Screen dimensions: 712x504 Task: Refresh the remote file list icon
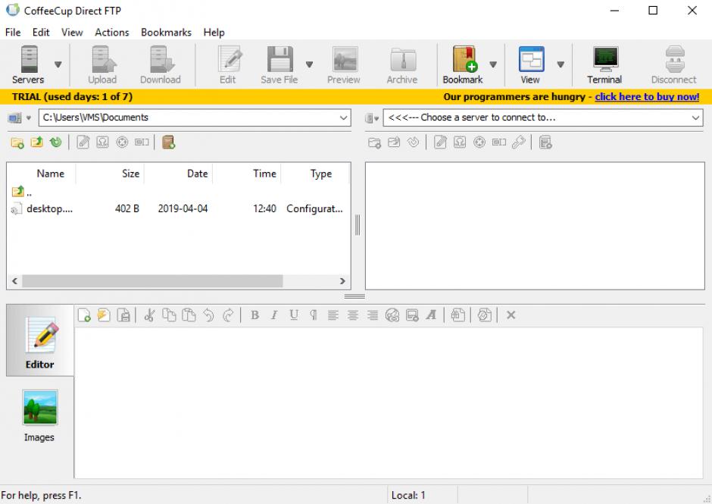point(414,142)
